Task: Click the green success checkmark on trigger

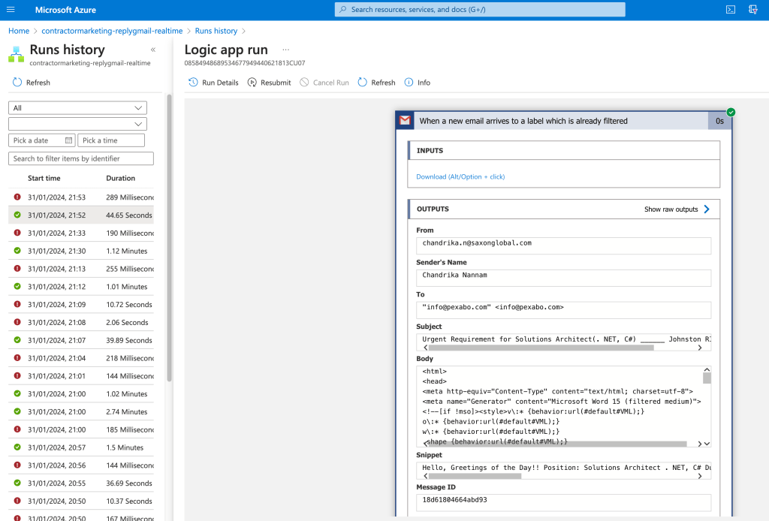Action: (x=731, y=113)
